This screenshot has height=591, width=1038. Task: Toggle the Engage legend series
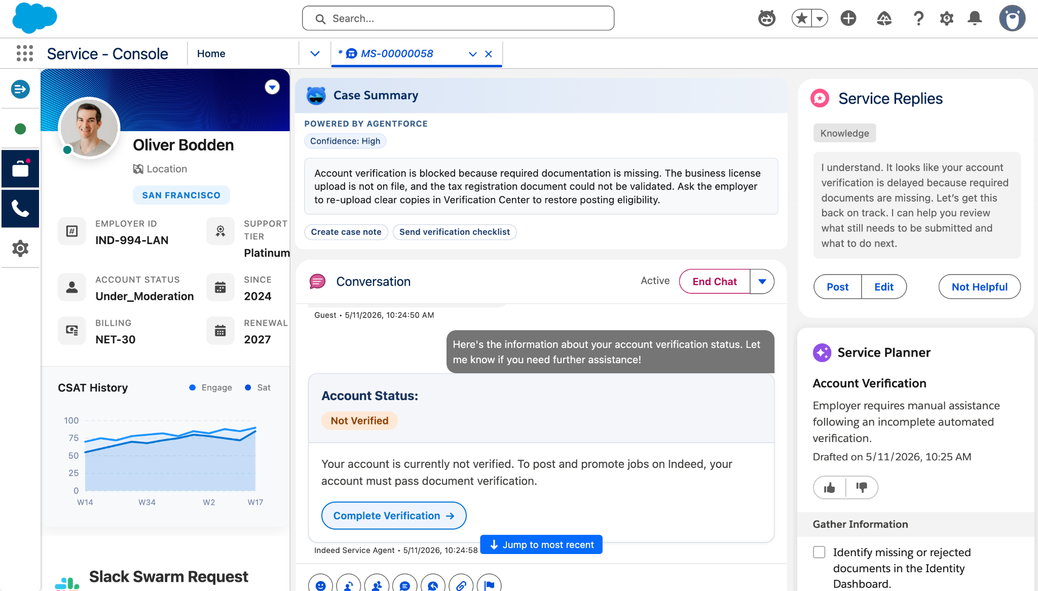coord(210,387)
